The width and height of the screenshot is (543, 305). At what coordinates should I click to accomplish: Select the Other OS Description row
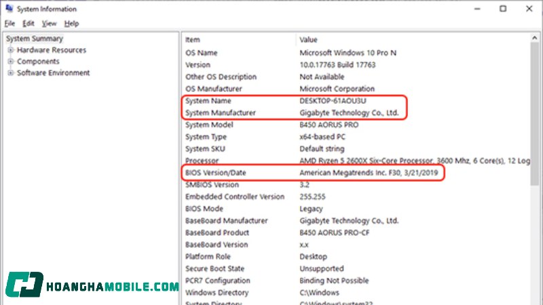(x=356, y=77)
